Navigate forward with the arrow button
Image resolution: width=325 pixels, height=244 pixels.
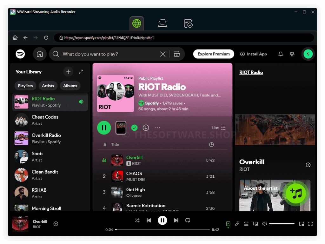point(36,38)
